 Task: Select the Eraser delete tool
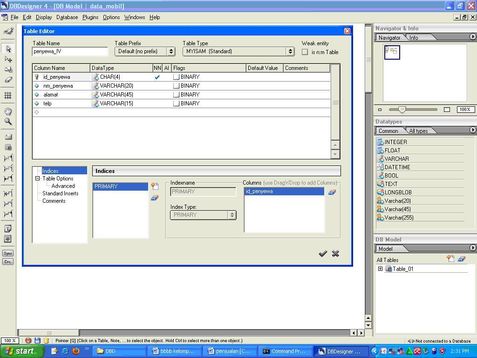[8, 80]
